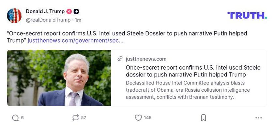This screenshot has height=132, width=274.
Task: Click the ReTruth arrows icon
Action: (75, 118)
